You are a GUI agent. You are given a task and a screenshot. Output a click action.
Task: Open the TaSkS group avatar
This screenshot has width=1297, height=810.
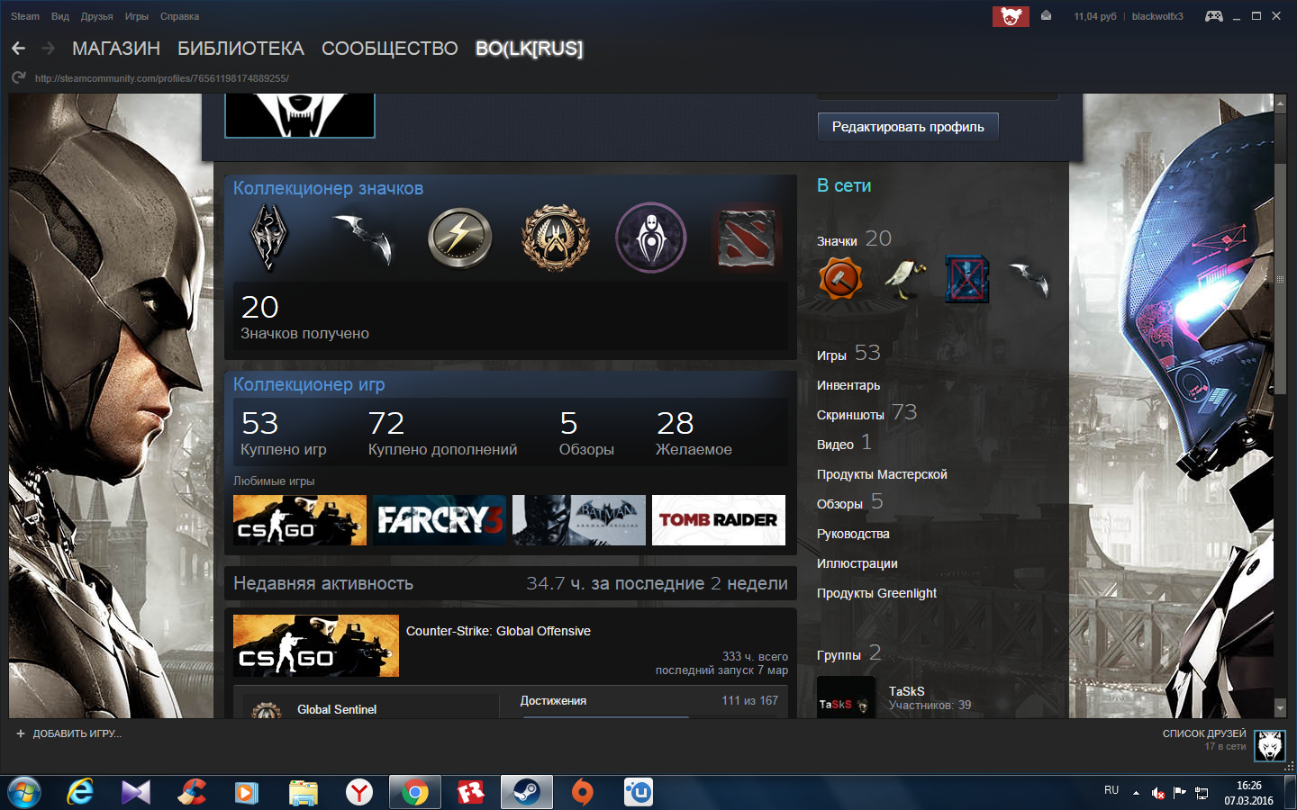(846, 697)
